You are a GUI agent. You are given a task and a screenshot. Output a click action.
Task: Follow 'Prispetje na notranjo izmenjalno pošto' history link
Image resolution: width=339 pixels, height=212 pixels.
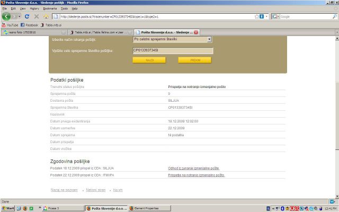click(x=197, y=175)
